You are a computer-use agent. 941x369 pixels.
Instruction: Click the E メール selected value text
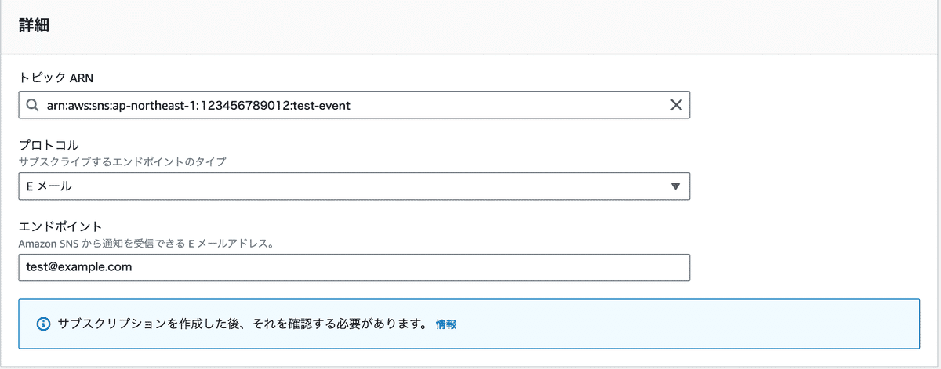(x=49, y=186)
